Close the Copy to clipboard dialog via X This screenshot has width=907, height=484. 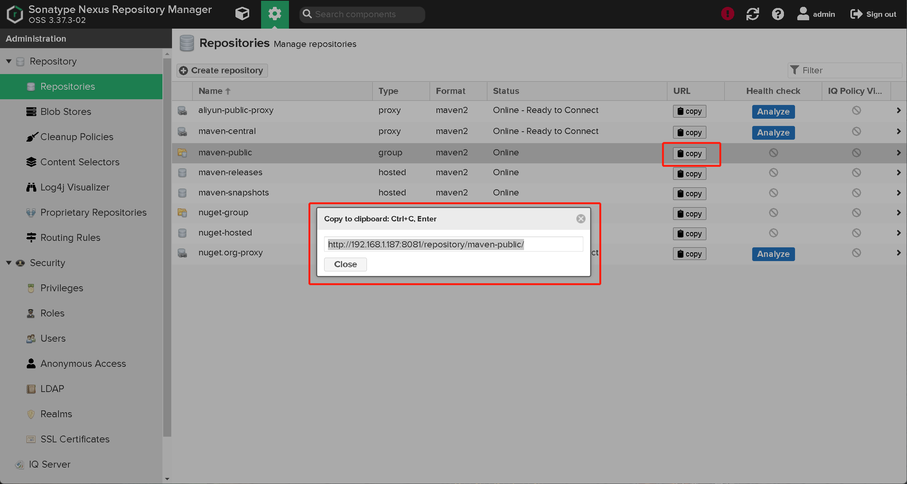(x=581, y=219)
